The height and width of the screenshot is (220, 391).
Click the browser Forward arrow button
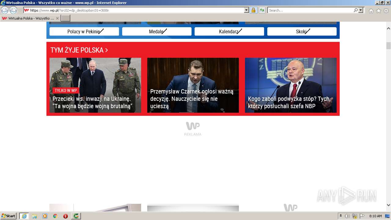click(13, 10)
